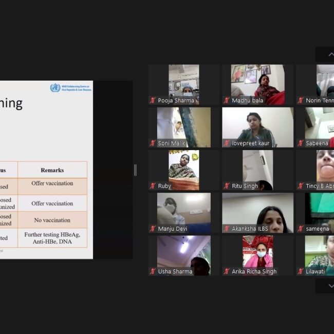Click Arika Richa Singh's muted mic icon
This screenshot has width=334, height=334.
pos(227,271)
